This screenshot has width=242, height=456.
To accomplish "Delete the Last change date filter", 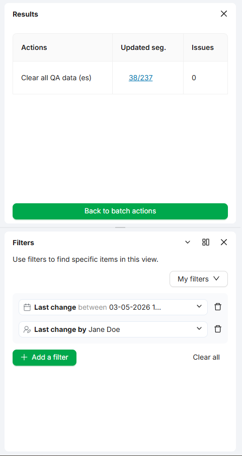I will pos(218,307).
